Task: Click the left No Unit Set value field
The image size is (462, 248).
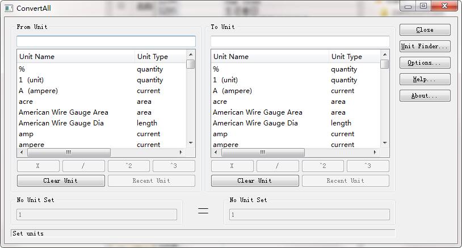Action: coord(97,215)
